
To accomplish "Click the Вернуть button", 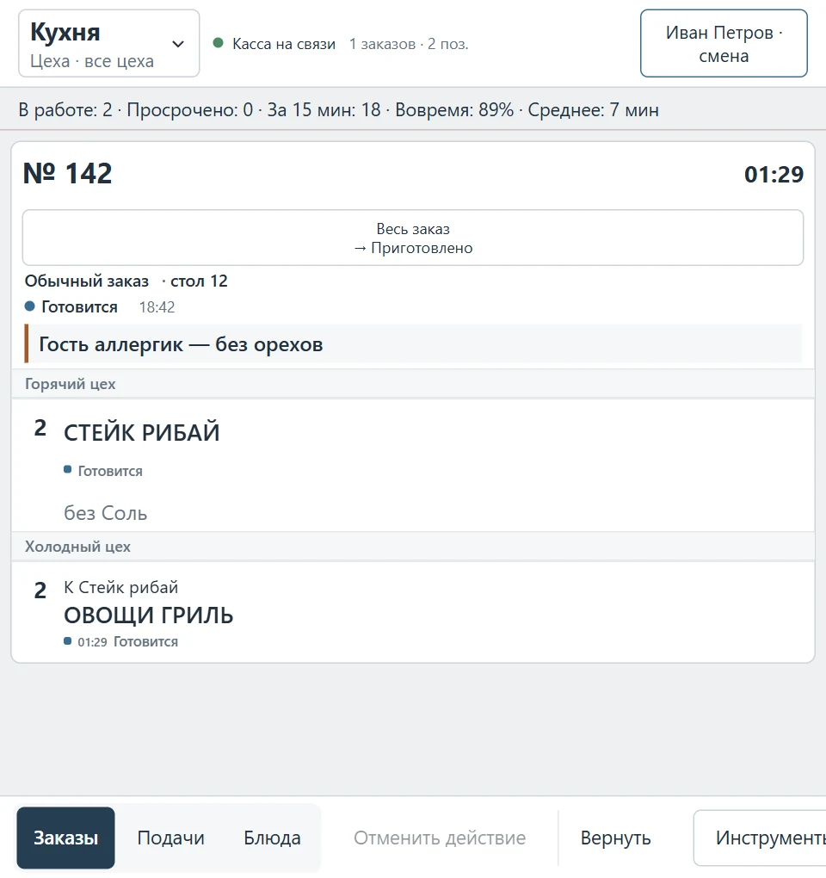I will point(615,838).
